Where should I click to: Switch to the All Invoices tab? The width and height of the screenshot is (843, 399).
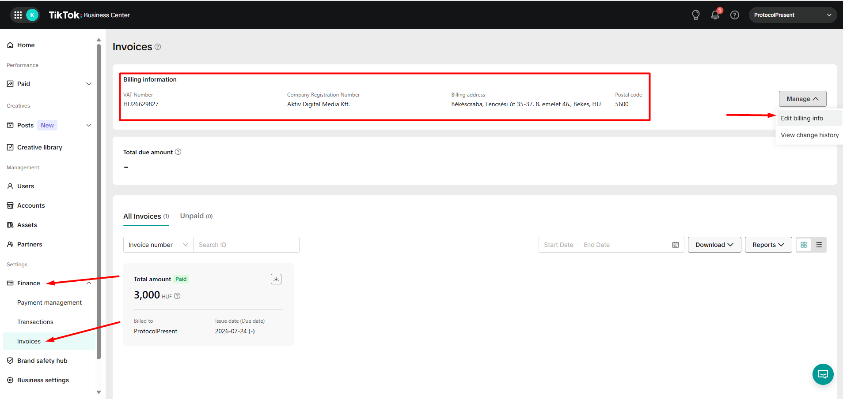coord(146,216)
